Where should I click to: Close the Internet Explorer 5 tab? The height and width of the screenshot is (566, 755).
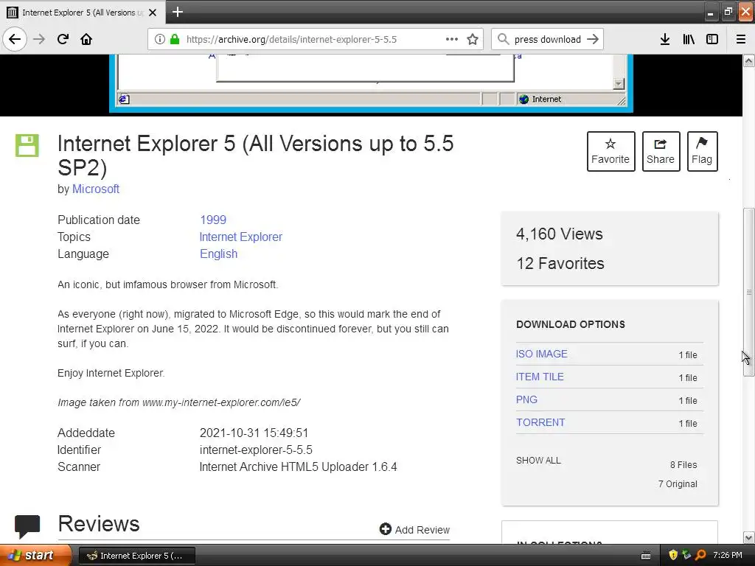[153, 13]
